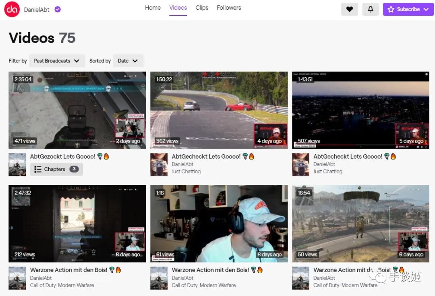Viewport: 435px width, 296px height.
Task: Click DanielAbt under the 212 views video
Action: point(41,278)
